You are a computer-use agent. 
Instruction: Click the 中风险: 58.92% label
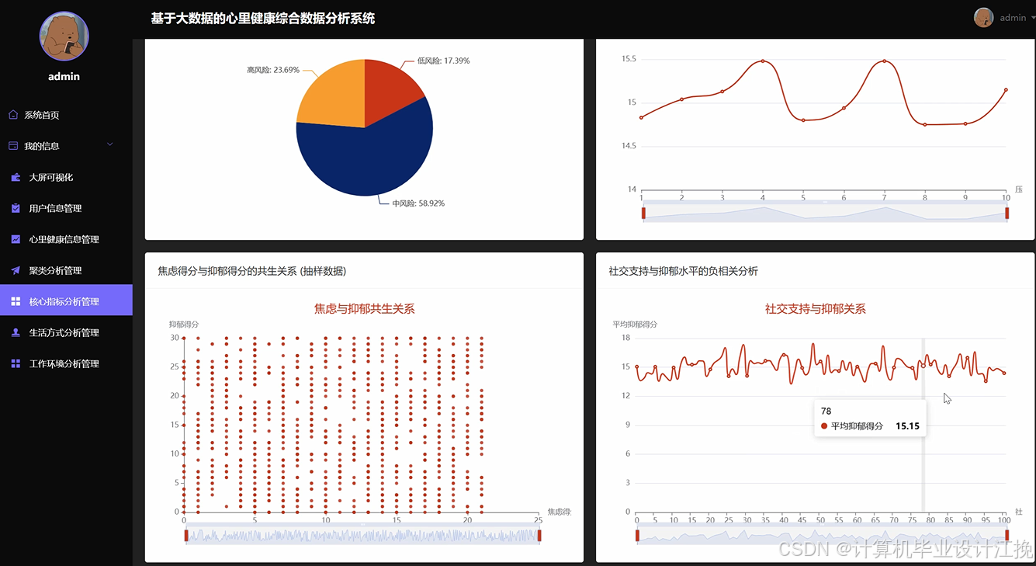click(418, 203)
